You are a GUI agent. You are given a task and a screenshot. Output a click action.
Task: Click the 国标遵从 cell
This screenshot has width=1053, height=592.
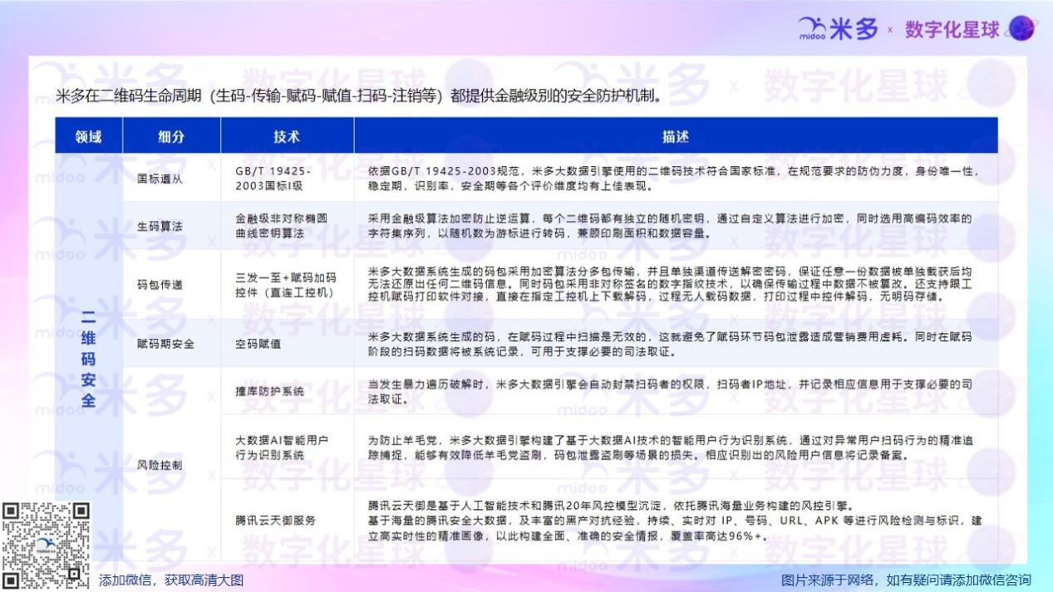tap(171, 178)
